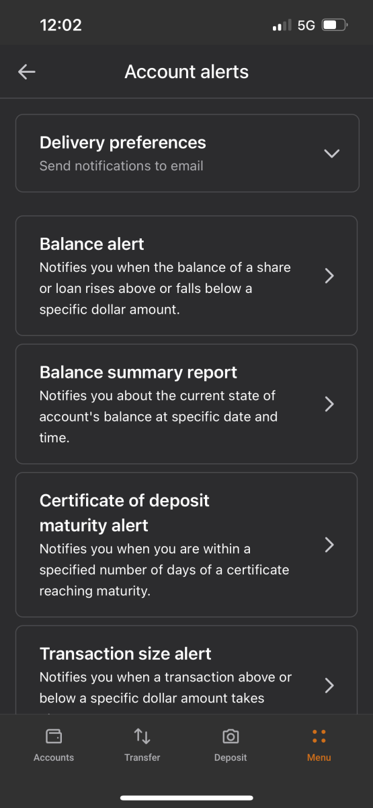This screenshot has height=808, width=373.
Task: Select Balance summary report heading
Action: click(138, 372)
